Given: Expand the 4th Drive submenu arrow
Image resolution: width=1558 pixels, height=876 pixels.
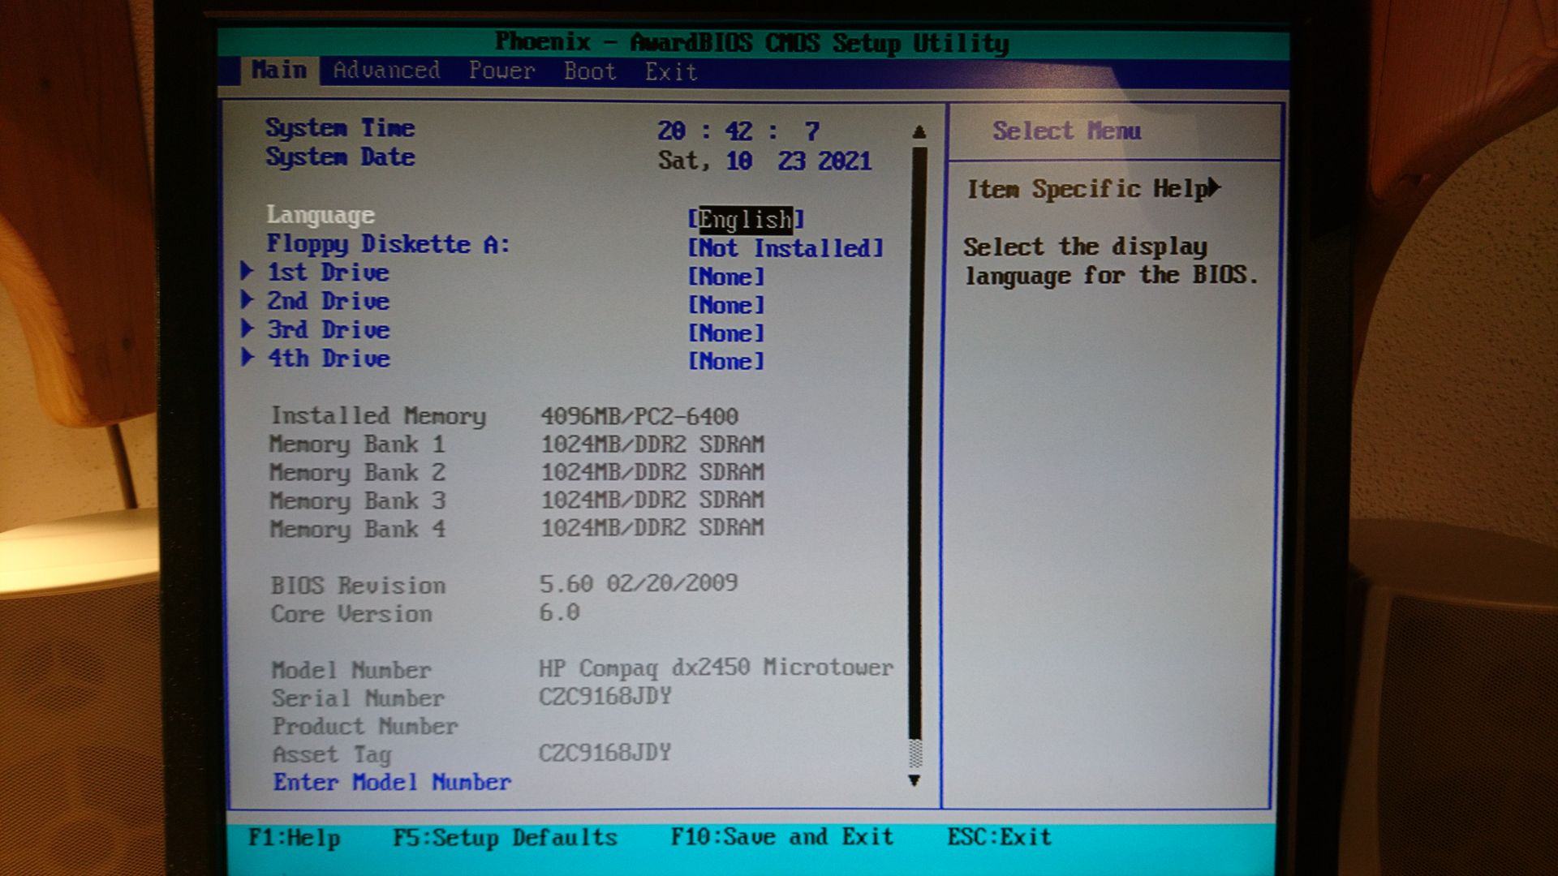Looking at the screenshot, I should point(247,357).
